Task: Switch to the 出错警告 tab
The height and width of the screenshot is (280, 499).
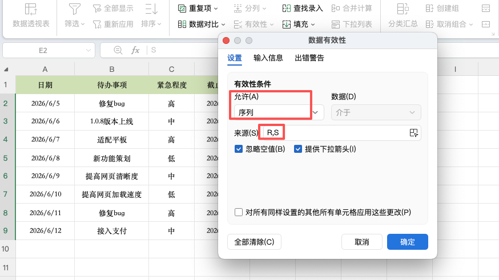Action: (x=309, y=58)
